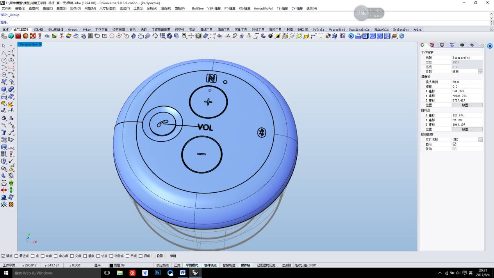Viewport: 494px width, 278px height.
Task: Expand the 投影 projection dropdown in properties
Action: pos(480,72)
